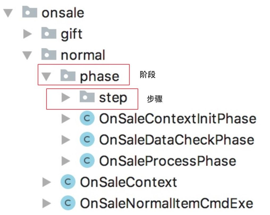Select the OnSaleProcessPhase tree item label
This screenshot has width=270, height=215.
click(x=168, y=161)
